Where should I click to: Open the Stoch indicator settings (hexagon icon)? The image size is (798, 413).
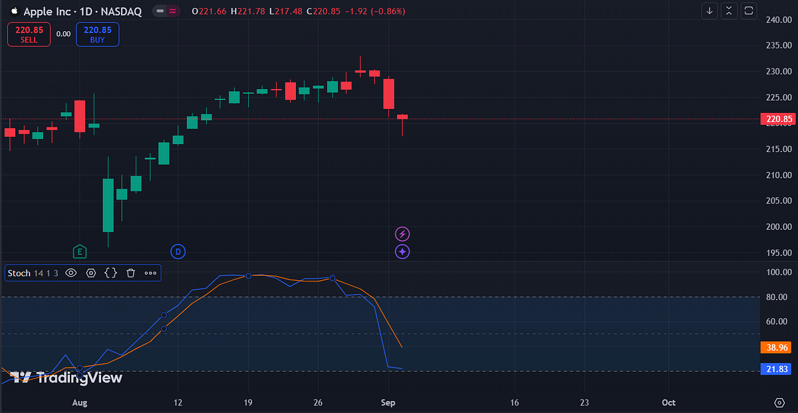pos(90,273)
